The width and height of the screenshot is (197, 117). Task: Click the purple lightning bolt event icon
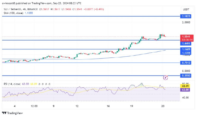click(166, 78)
